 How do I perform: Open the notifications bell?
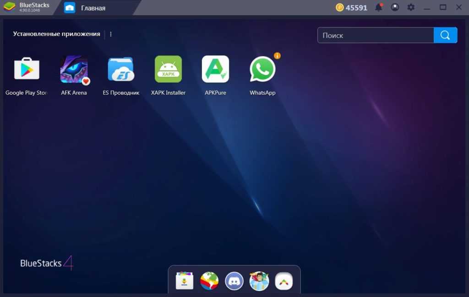tap(379, 7)
